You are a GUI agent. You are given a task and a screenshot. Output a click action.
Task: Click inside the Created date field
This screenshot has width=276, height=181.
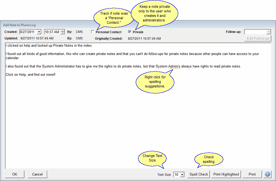tap(28, 32)
